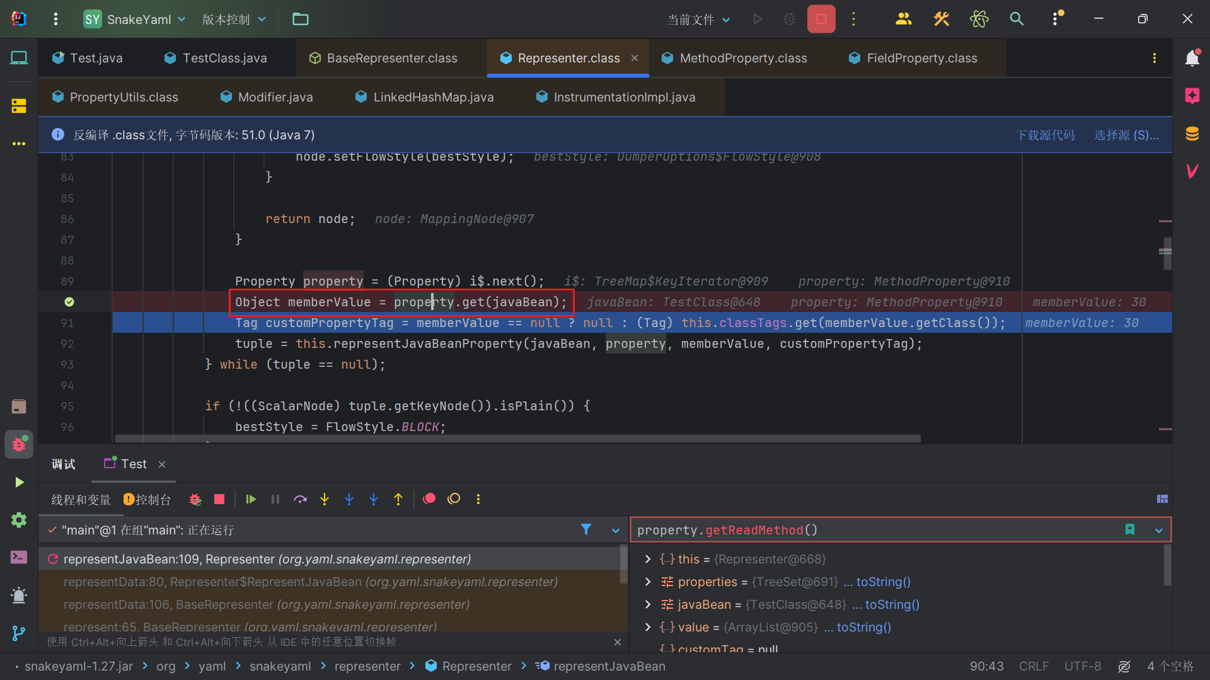Image resolution: width=1210 pixels, height=680 pixels.
Task: Open Modifier.java tab
Action: pos(267,97)
